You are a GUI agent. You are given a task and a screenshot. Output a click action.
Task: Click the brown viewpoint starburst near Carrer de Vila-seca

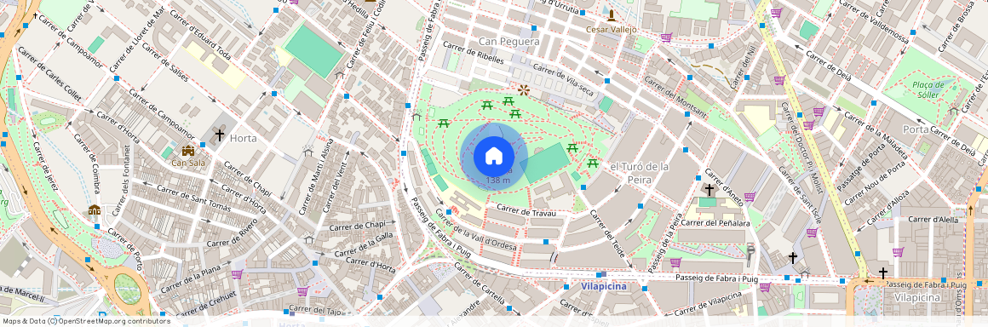(x=523, y=90)
